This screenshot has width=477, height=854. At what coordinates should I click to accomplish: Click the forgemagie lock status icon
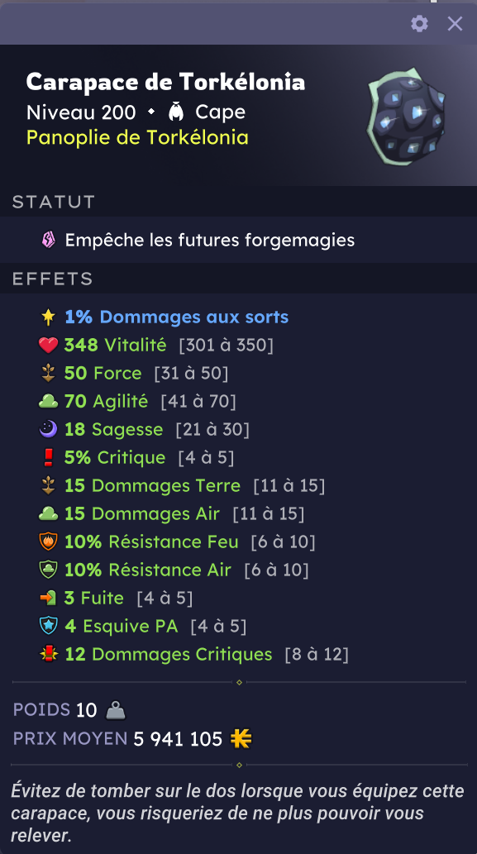(49, 240)
